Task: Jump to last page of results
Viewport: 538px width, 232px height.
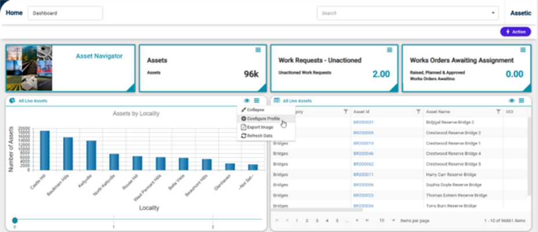Action: pos(367,220)
